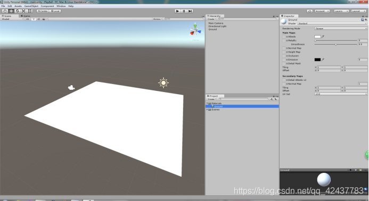Viewport: 369px width, 201px height.
Task: Open the Component menu
Action: (47, 6)
